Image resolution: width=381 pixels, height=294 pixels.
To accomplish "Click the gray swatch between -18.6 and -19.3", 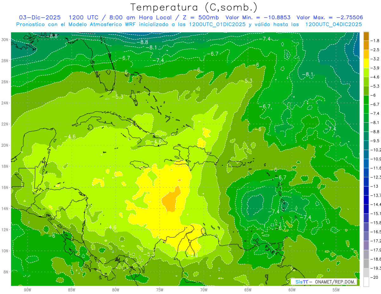I will (366, 264).
